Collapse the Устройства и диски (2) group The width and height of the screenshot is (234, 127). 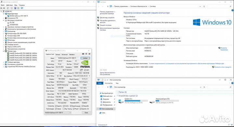point(117,96)
